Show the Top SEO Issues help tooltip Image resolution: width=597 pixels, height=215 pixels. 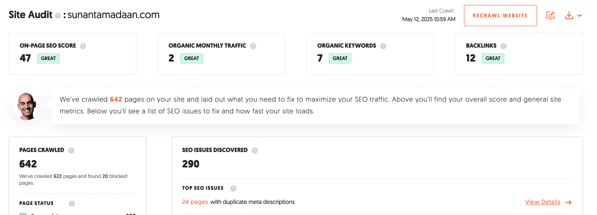pos(233,188)
